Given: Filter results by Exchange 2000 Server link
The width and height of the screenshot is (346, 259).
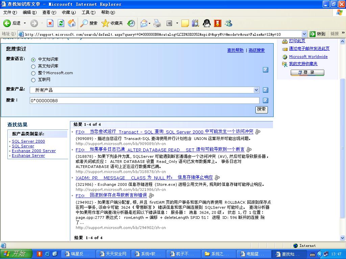Looking at the screenshot, I should (x=34, y=151).
